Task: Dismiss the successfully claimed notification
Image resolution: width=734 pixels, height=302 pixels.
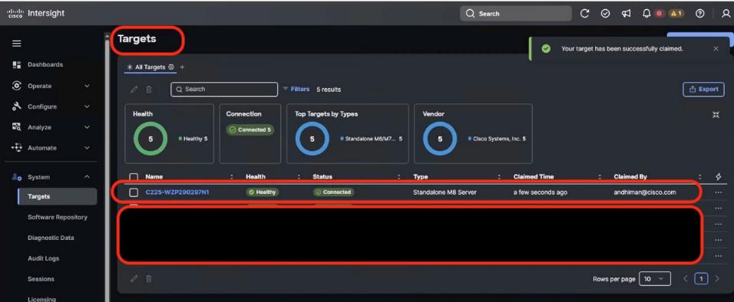Action: [716, 48]
